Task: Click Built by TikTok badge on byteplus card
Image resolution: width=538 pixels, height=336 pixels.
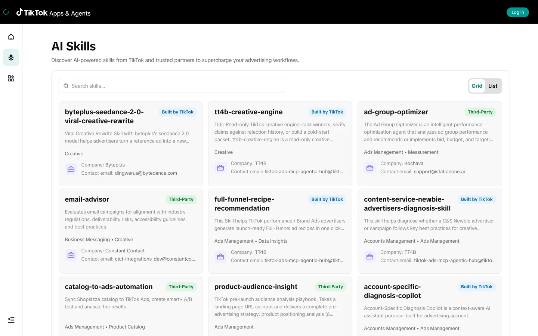Action: coord(177,112)
